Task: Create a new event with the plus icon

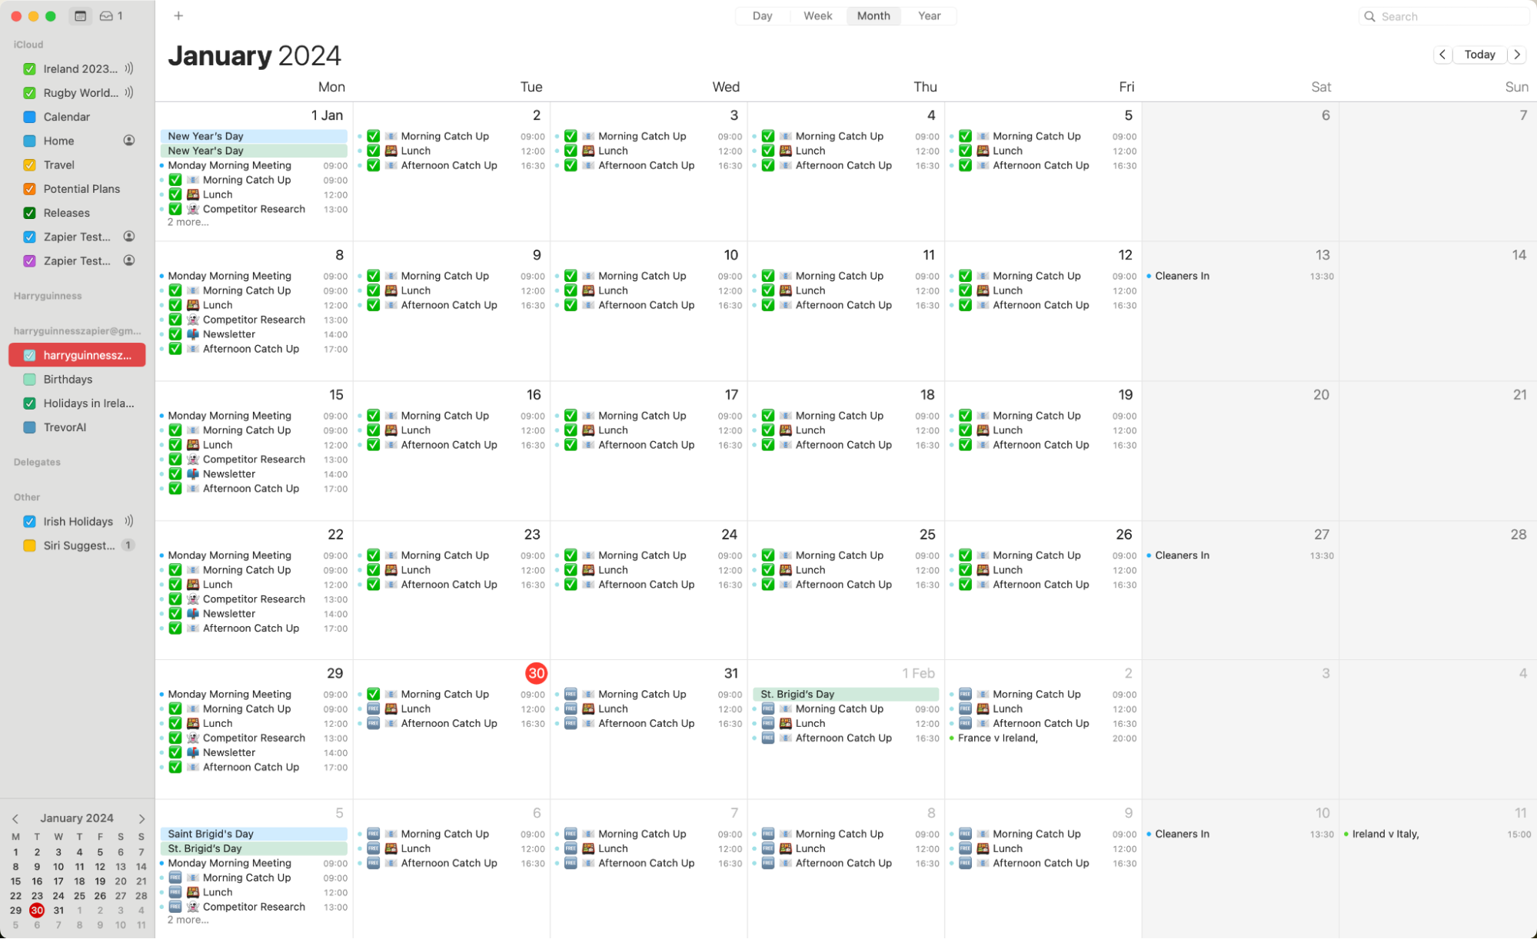Action: [178, 15]
